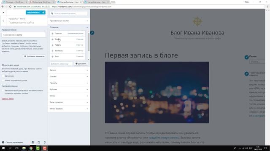Click the pencil icon for the Поиск widget
The image size is (270, 151).
point(246,57)
